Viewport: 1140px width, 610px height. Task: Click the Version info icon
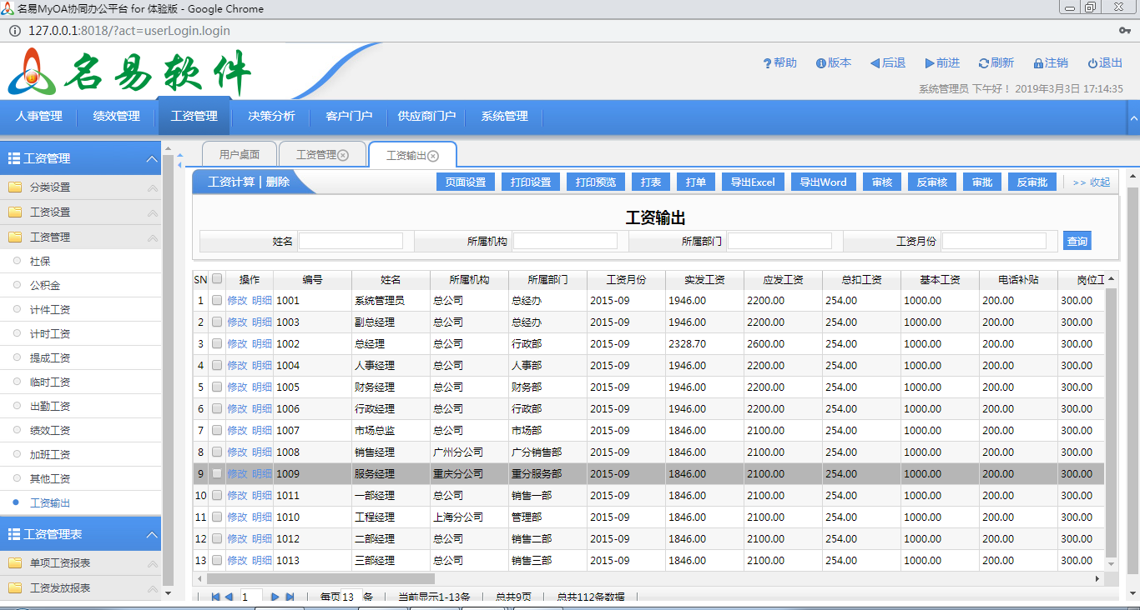pyautogui.click(x=821, y=63)
